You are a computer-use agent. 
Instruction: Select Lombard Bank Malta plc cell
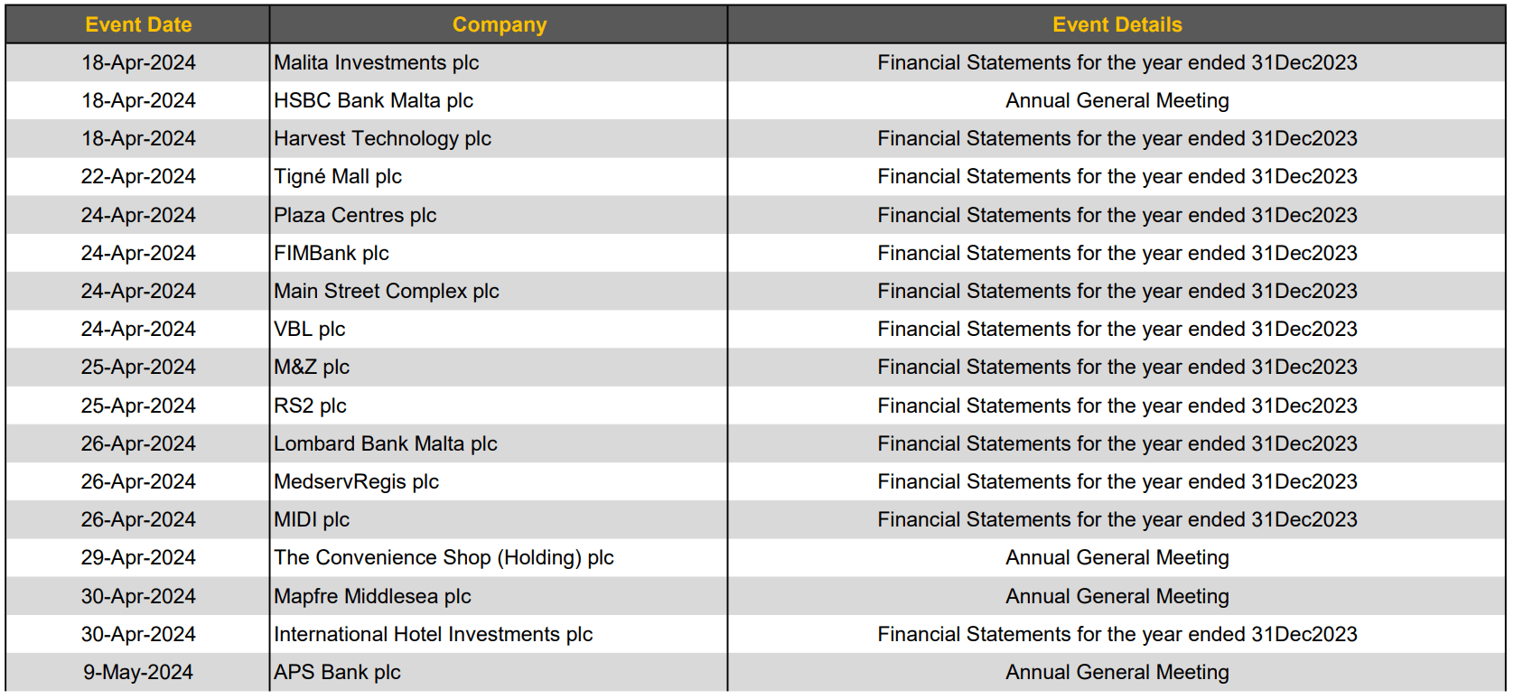click(x=499, y=444)
